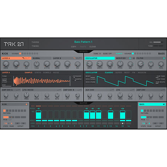Open the TUNING settings
The width and height of the screenshot is (167, 167).
pos(35,42)
